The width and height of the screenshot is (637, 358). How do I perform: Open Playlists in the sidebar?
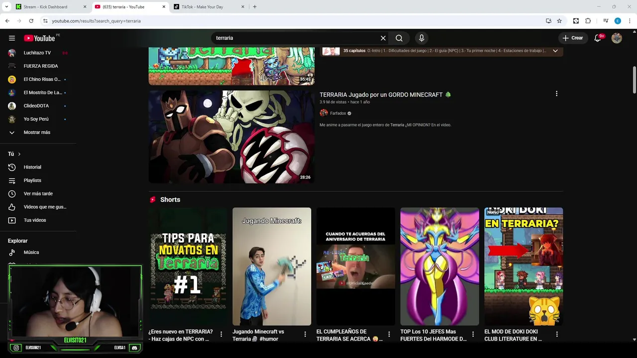[38, 180]
